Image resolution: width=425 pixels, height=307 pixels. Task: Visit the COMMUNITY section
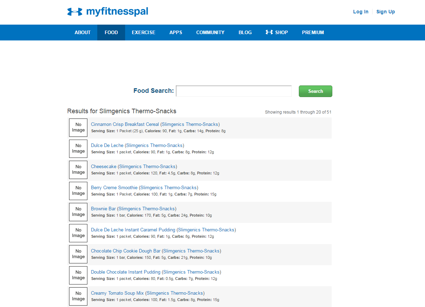click(210, 32)
